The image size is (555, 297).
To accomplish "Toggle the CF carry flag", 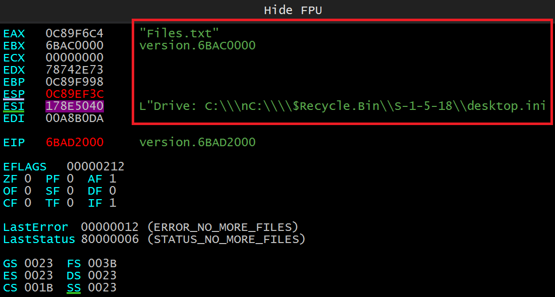I will [28, 203].
